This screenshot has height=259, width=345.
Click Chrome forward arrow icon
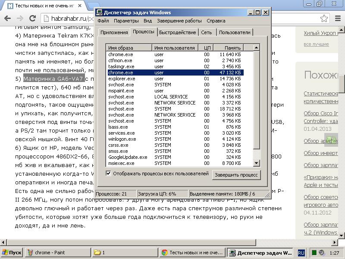pyautogui.click(x=20, y=18)
